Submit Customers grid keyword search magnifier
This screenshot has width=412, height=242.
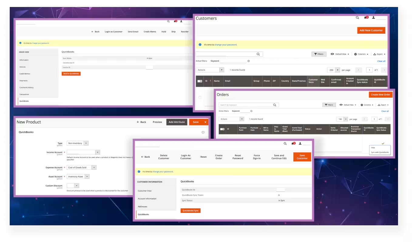coord(258,54)
